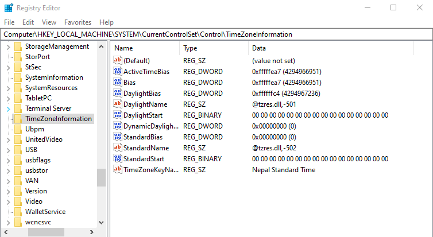Click the Data column header
The image size is (433, 237).
pyautogui.click(x=331, y=48)
